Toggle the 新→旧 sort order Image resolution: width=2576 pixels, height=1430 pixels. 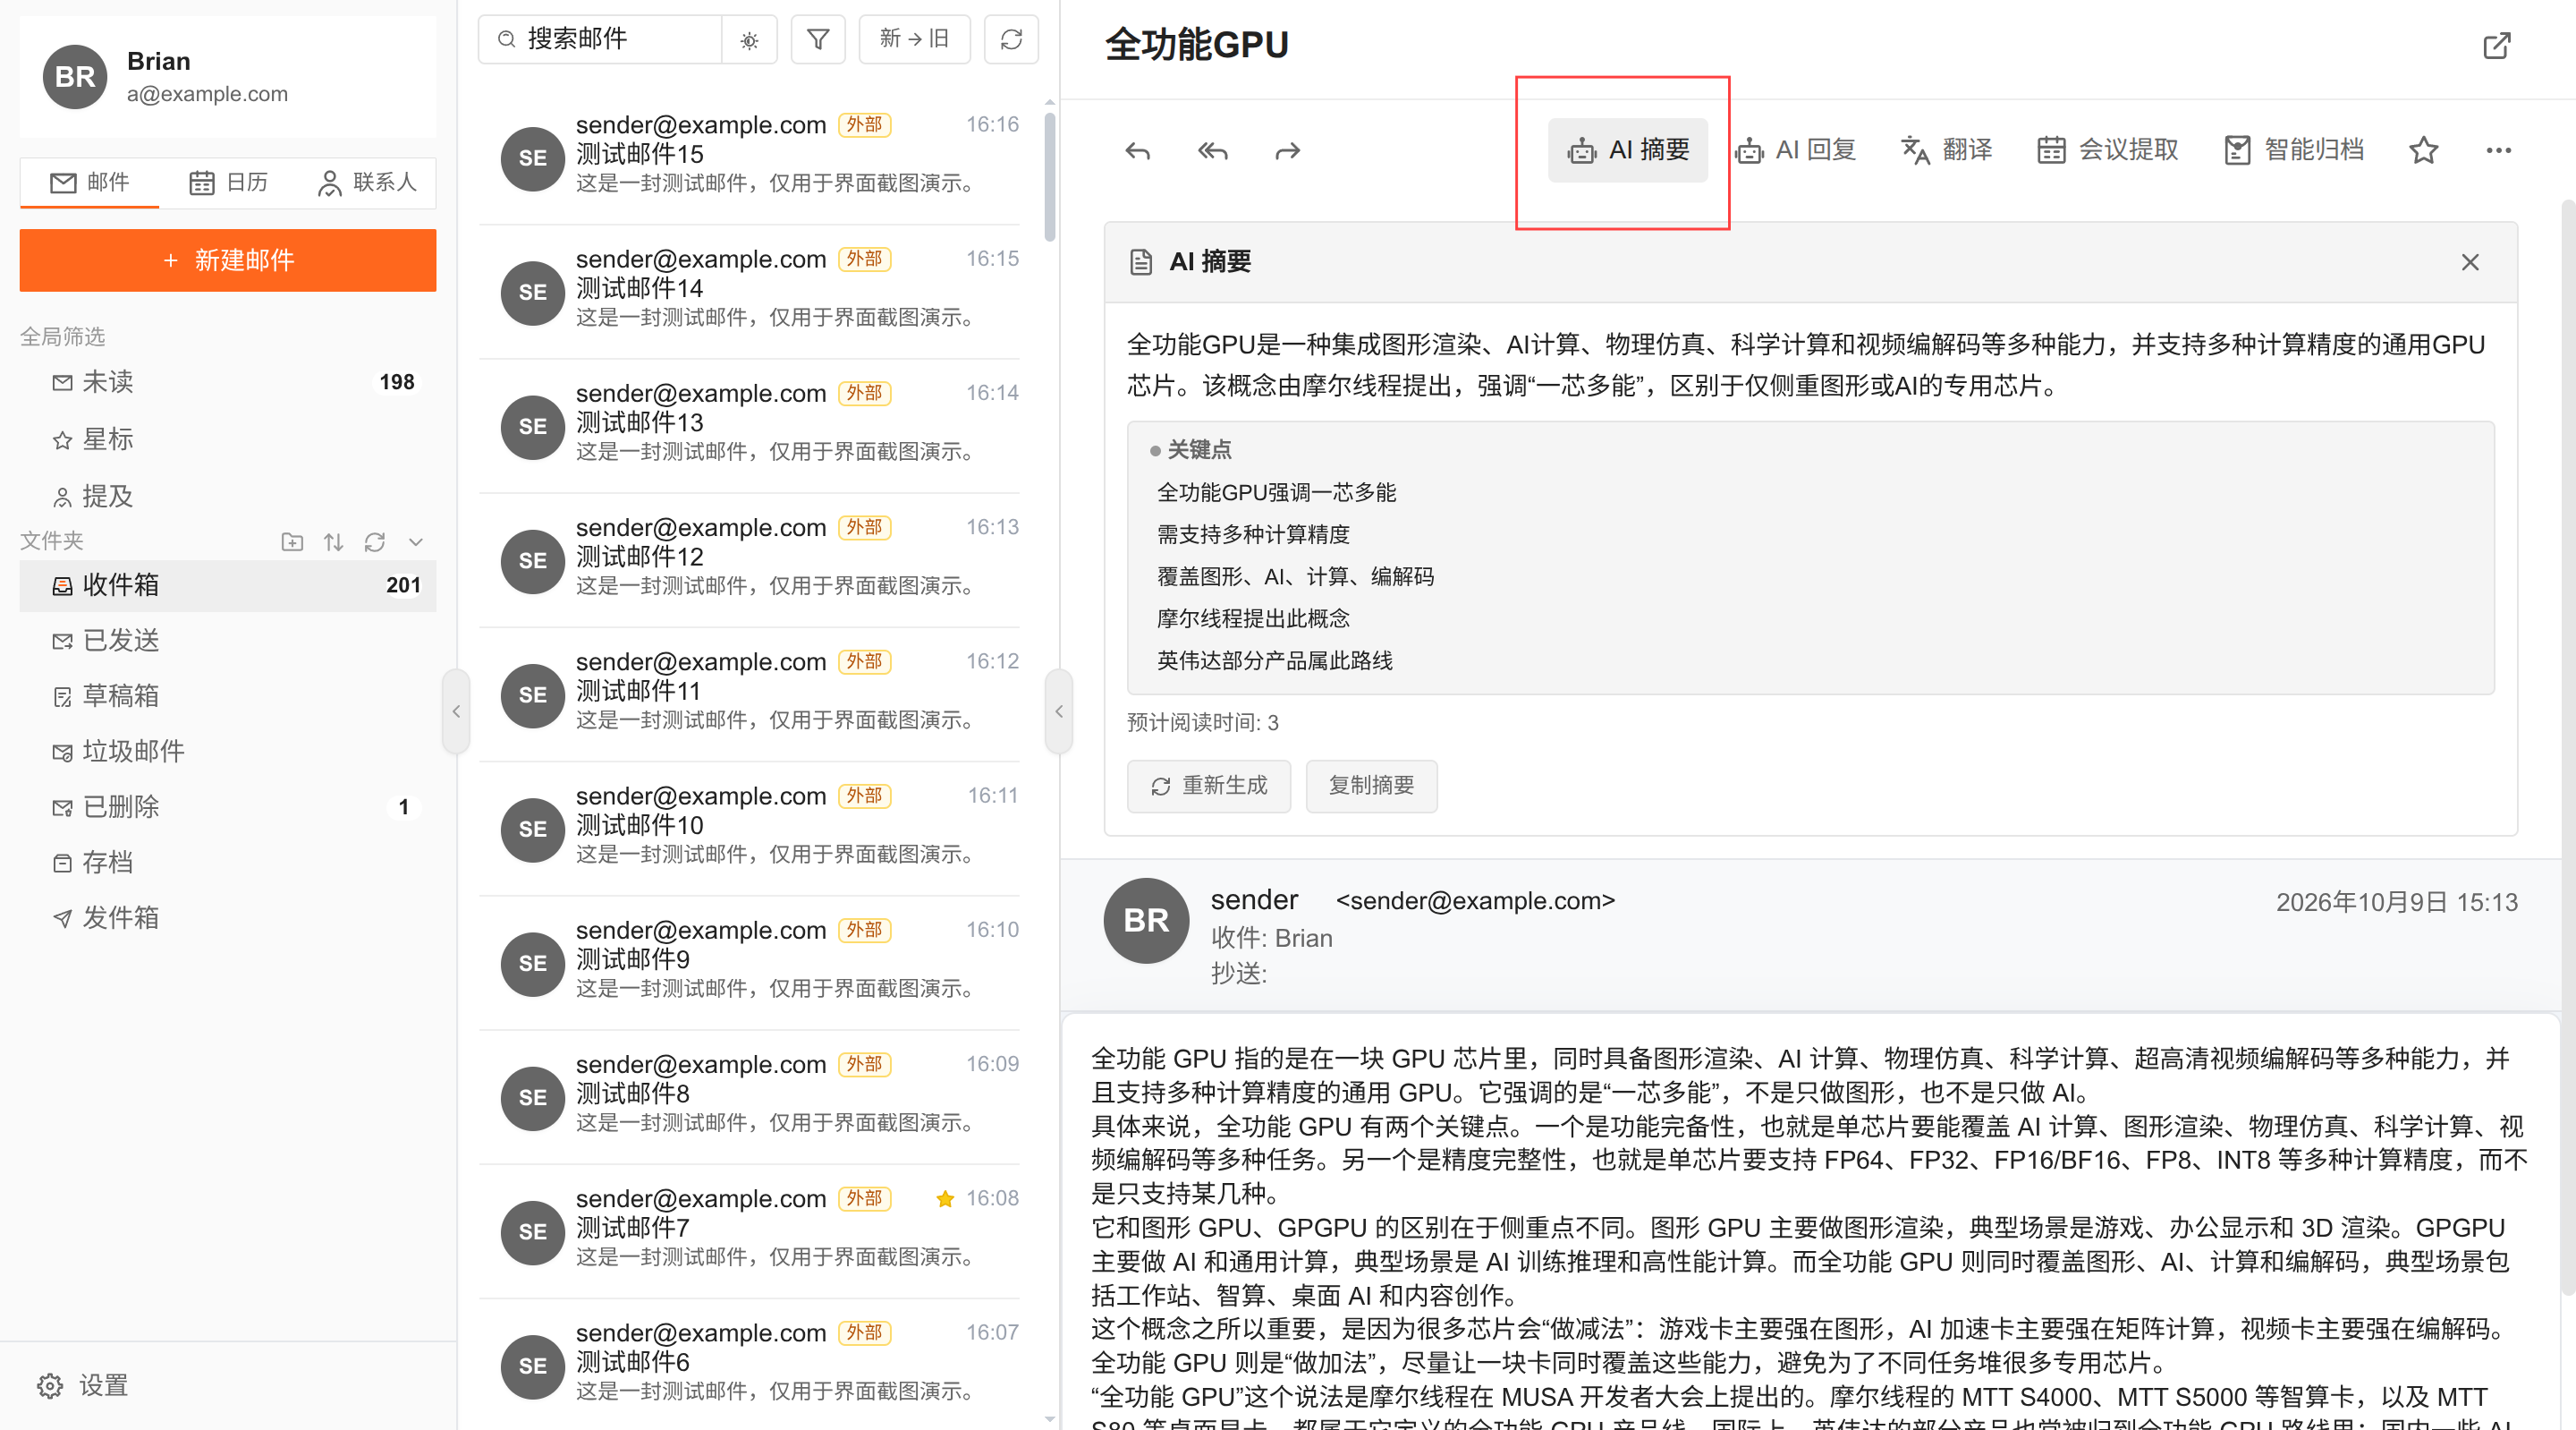point(914,40)
